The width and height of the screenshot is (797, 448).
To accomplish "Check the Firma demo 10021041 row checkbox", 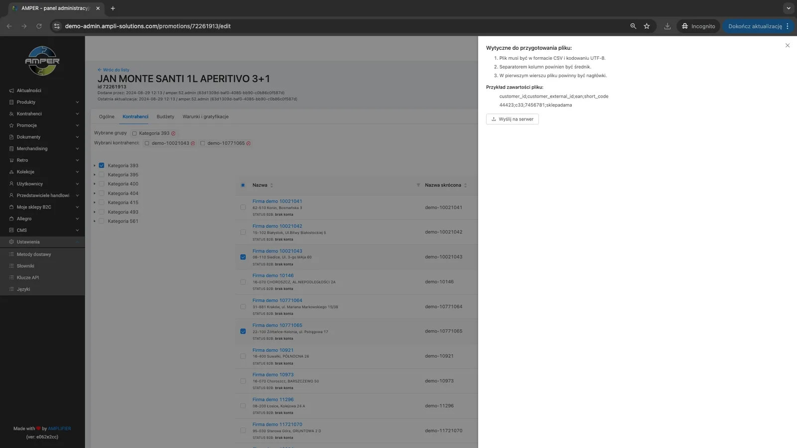I will pyautogui.click(x=243, y=207).
